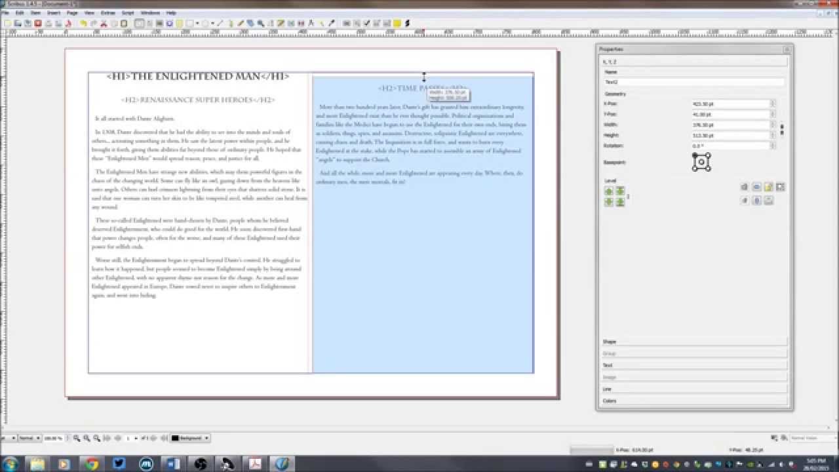
Task: Expand the Shape section in Properties
Action: [x=694, y=342]
